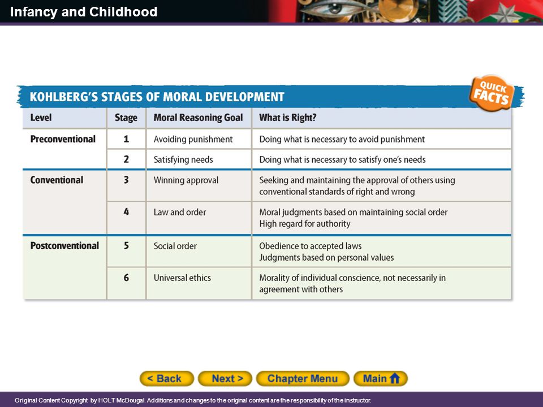Open the Chapter Menu

303,378
